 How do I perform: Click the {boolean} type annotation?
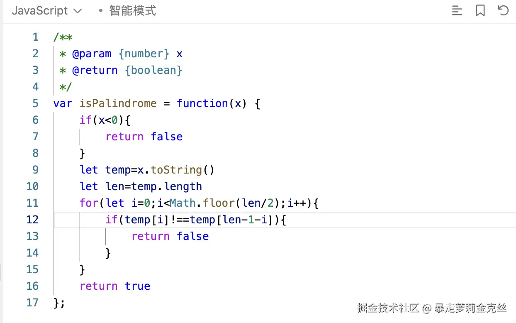click(153, 70)
